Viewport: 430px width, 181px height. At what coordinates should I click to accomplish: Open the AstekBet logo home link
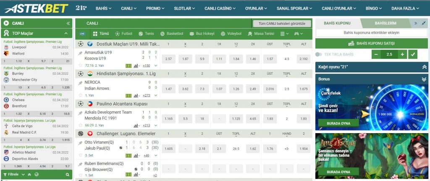36,8
